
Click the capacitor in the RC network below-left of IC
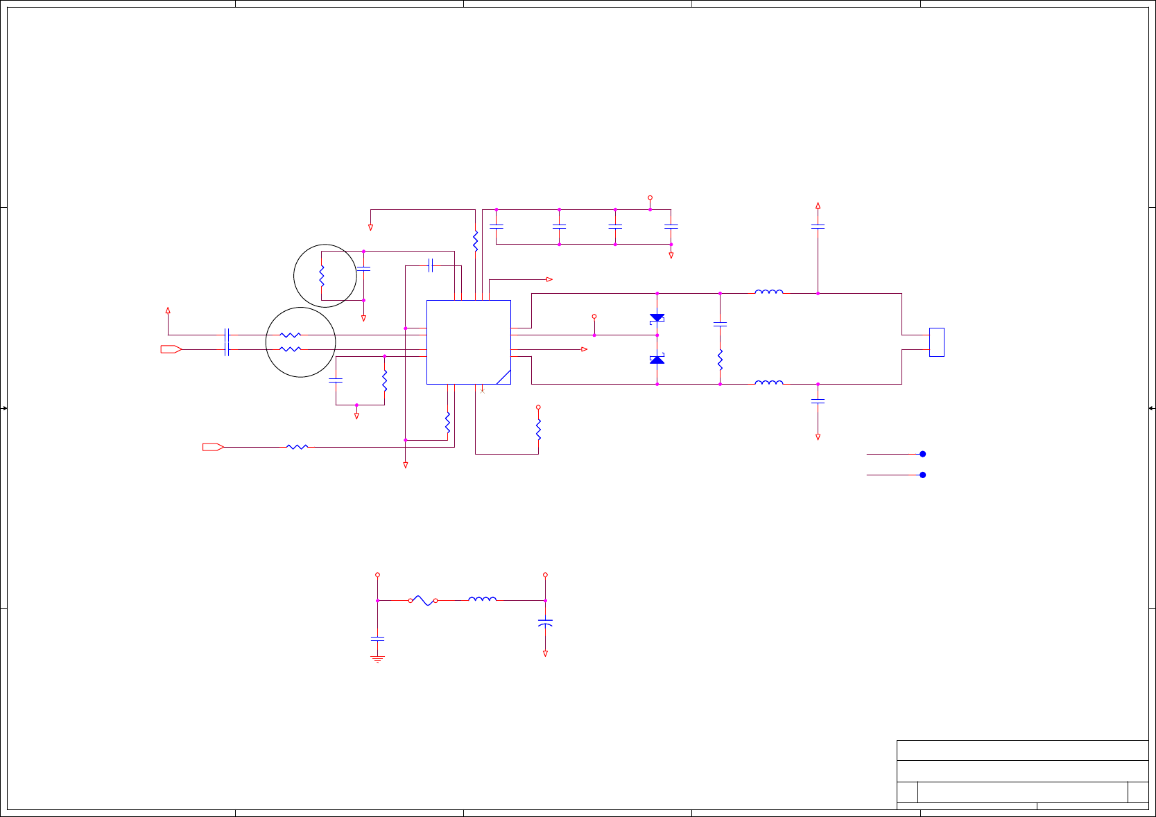click(336, 380)
